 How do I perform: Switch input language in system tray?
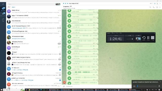point(153,90)
